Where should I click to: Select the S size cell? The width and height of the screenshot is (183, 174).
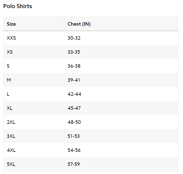click(8, 66)
